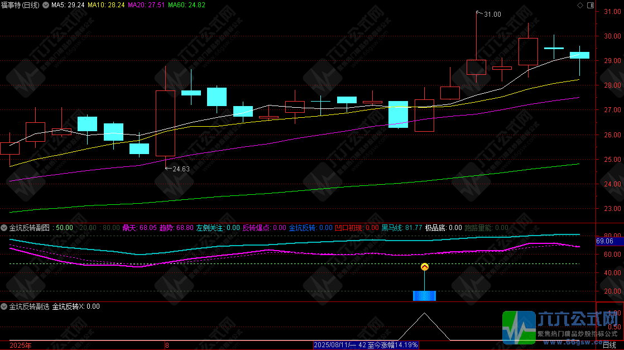Click the 福事特(日线) stock title

(x=20, y=5)
